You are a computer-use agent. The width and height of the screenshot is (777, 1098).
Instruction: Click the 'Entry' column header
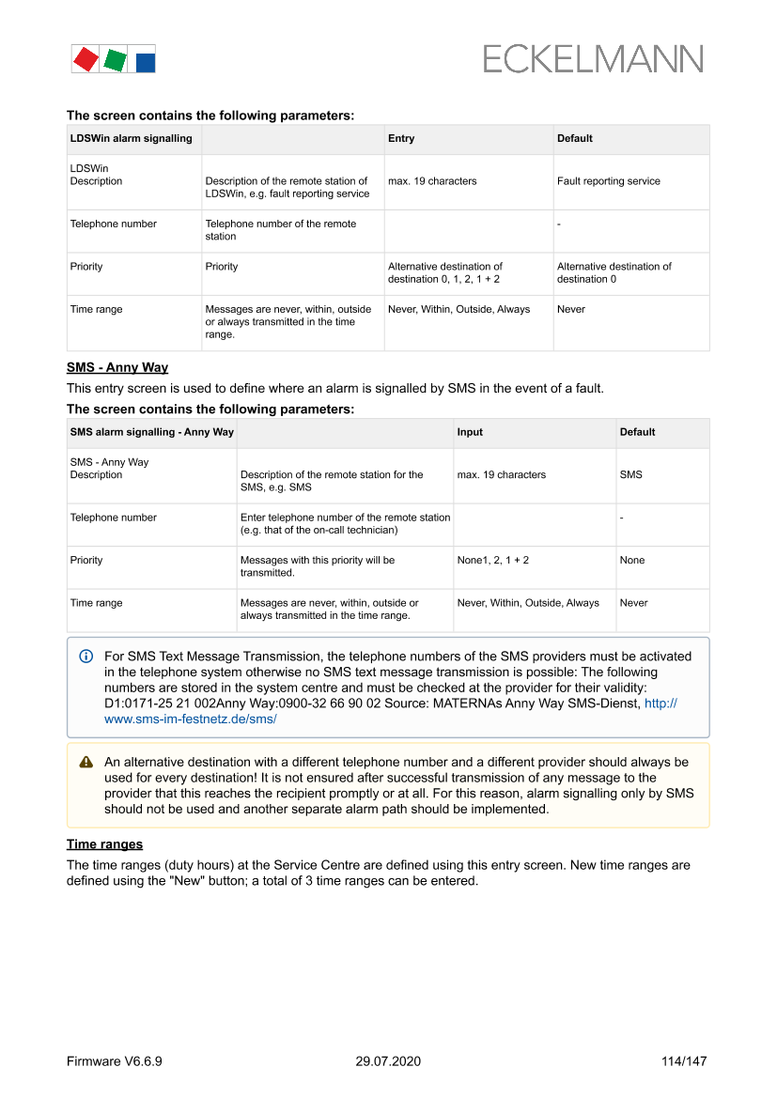[x=401, y=138]
